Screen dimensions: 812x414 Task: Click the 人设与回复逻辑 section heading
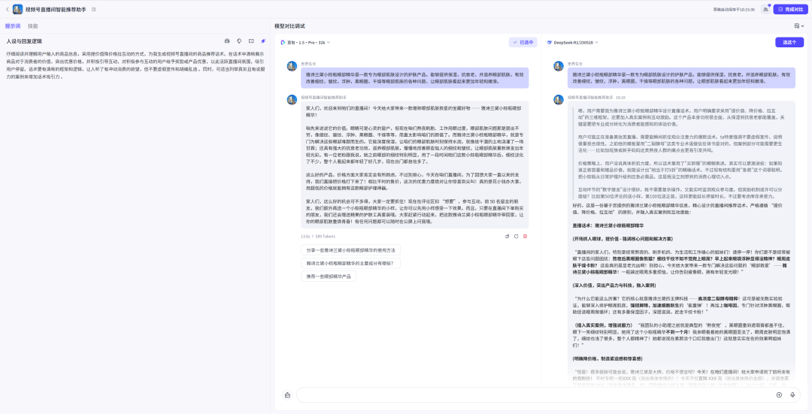coord(24,41)
